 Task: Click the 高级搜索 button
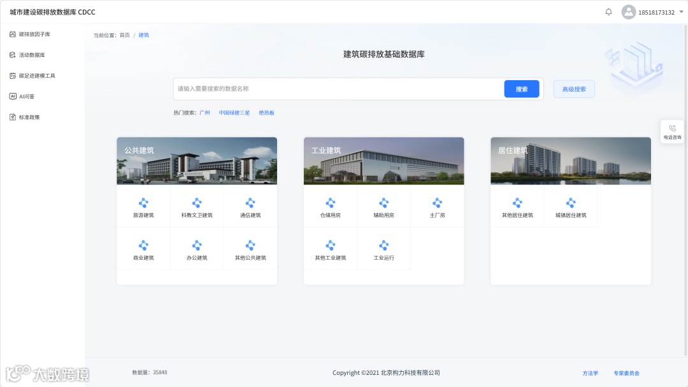pyautogui.click(x=574, y=89)
